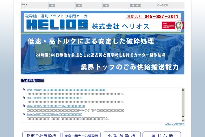Open the 都市ごみ破砕機 category button
This screenshot has width=205, height=137.
[41, 135]
